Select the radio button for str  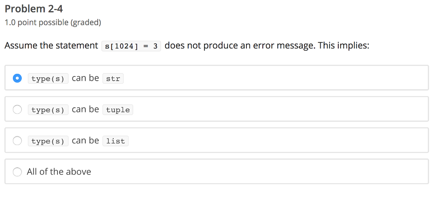click(17, 78)
